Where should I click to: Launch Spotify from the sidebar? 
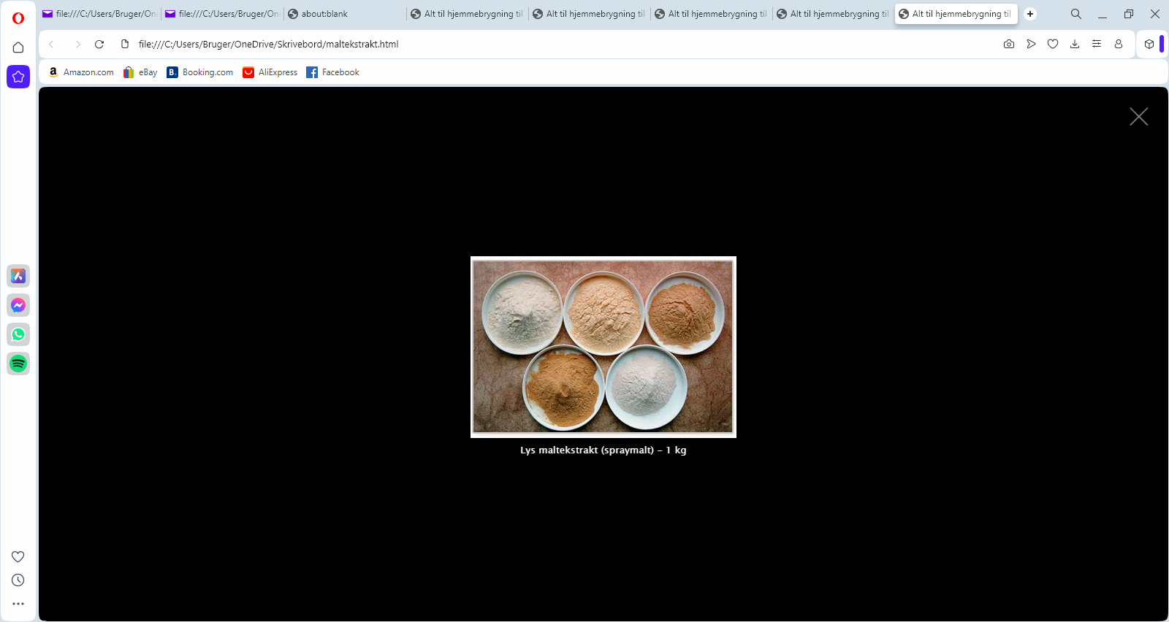pyautogui.click(x=18, y=364)
